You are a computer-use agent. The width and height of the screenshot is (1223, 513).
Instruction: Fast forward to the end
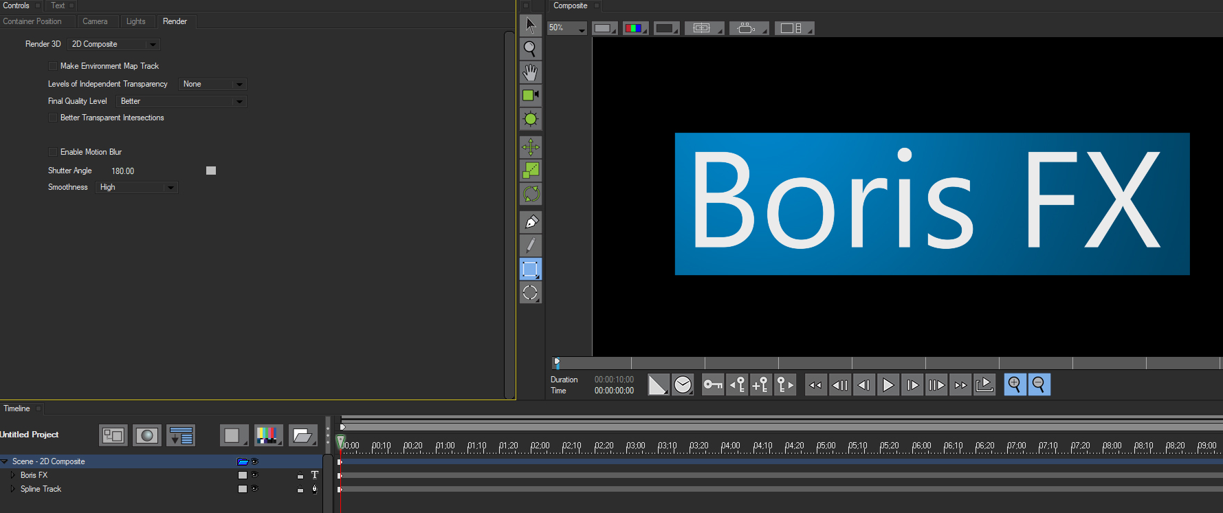(x=960, y=385)
